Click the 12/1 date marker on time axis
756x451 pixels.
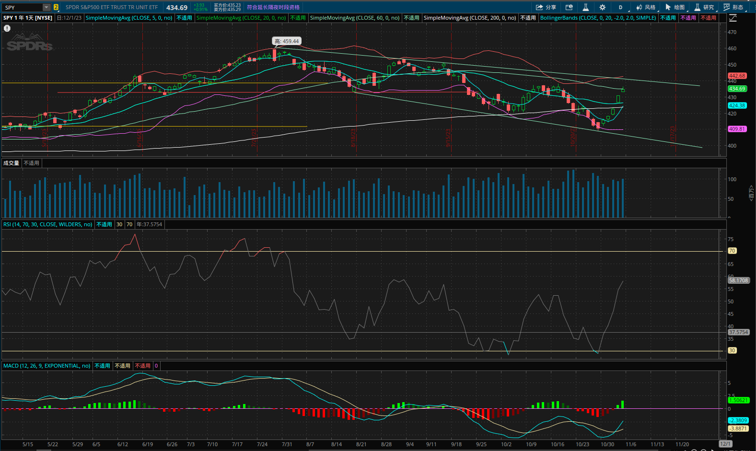tap(725, 444)
